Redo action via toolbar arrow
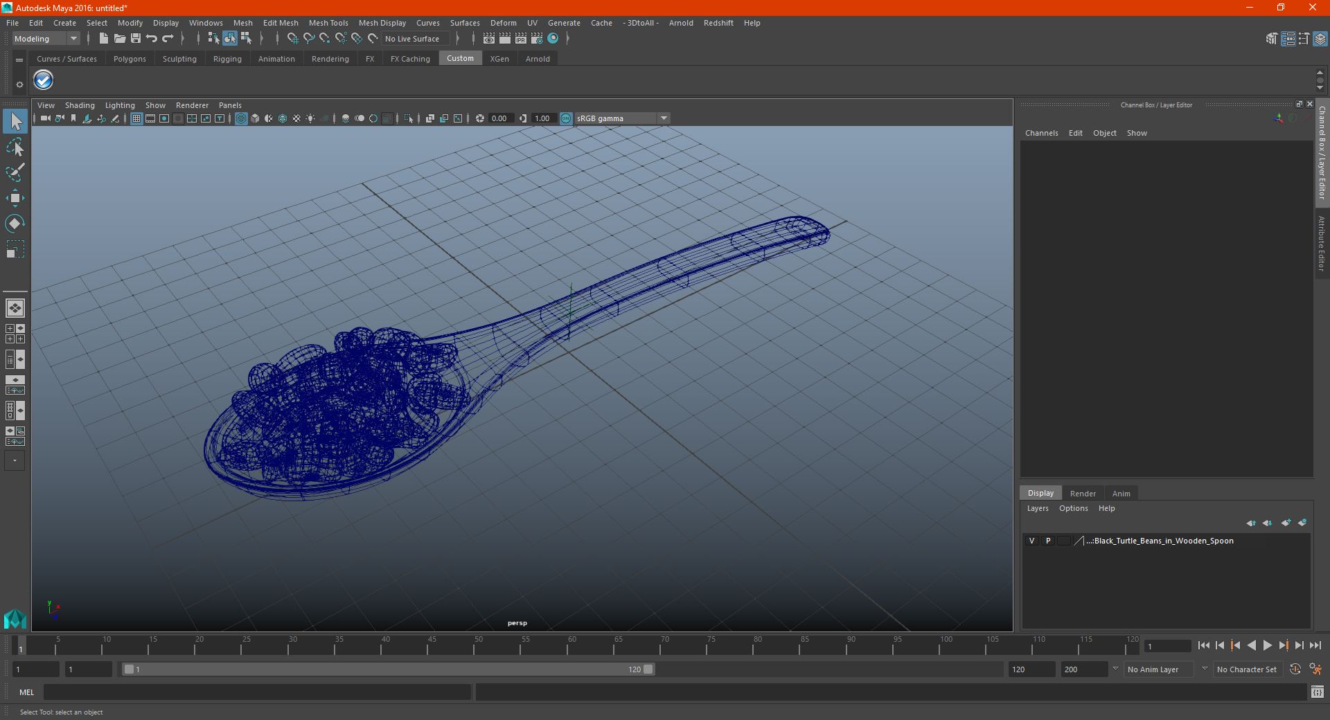1330x720 pixels. [x=168, y=39]
